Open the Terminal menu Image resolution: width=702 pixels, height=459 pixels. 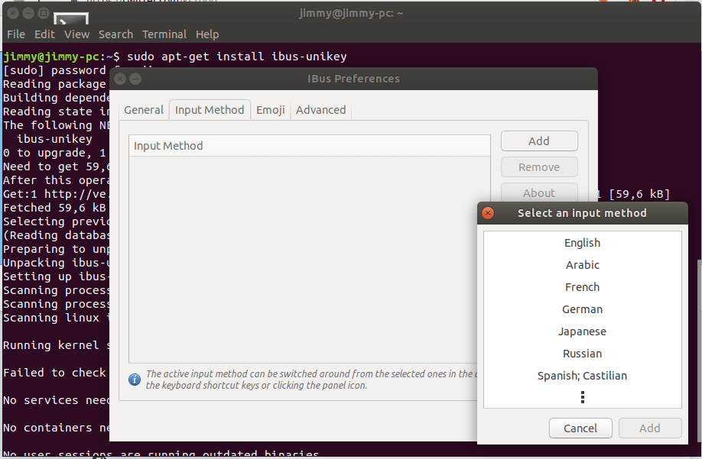164,34
